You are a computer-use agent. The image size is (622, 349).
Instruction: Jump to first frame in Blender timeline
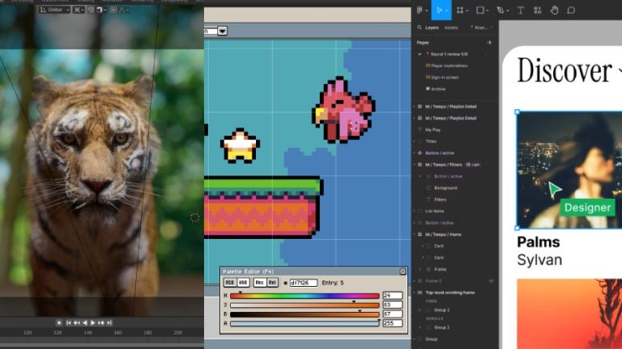[x=69, y=323]
